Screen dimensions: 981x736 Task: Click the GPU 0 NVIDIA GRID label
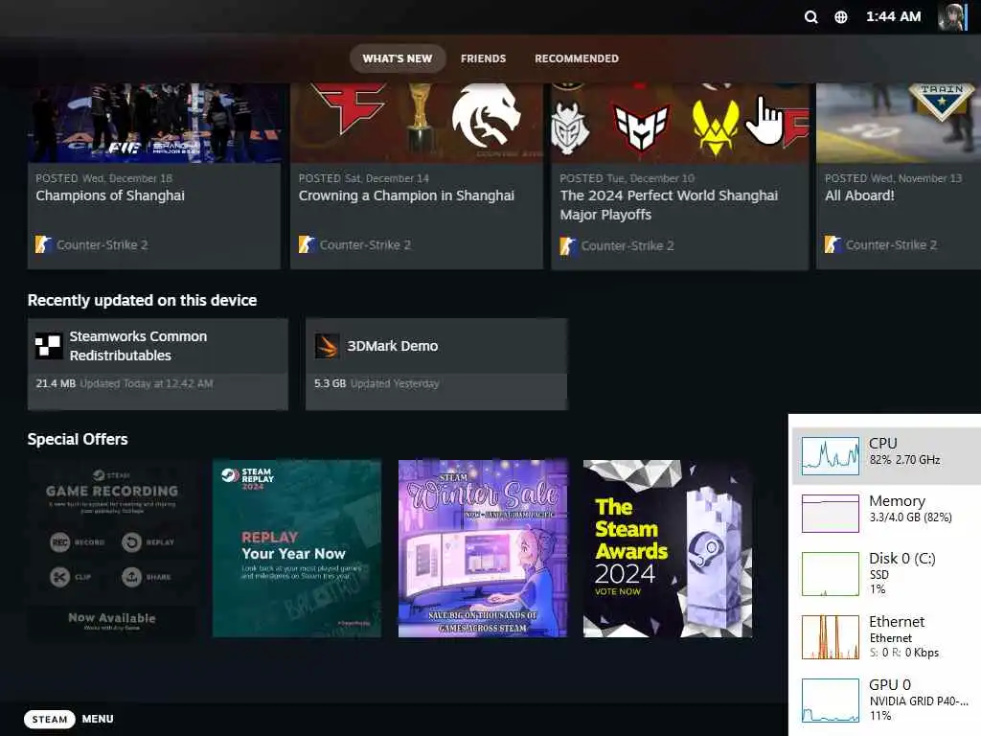919,694
